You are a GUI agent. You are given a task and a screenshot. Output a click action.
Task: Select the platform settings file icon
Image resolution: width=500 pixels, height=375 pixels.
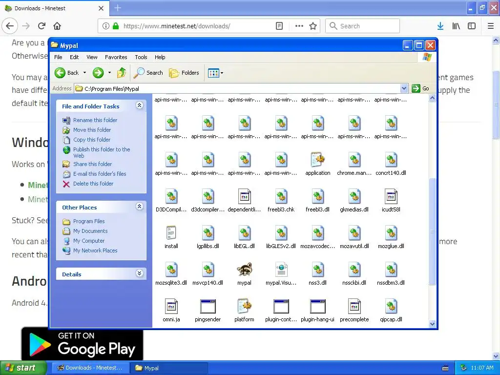pyautogui.click(x=244, y=306)
